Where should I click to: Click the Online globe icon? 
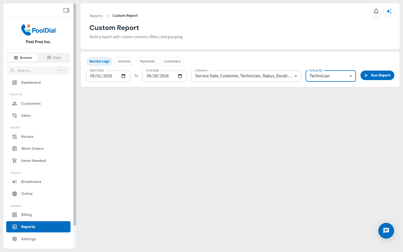point(15,194)
